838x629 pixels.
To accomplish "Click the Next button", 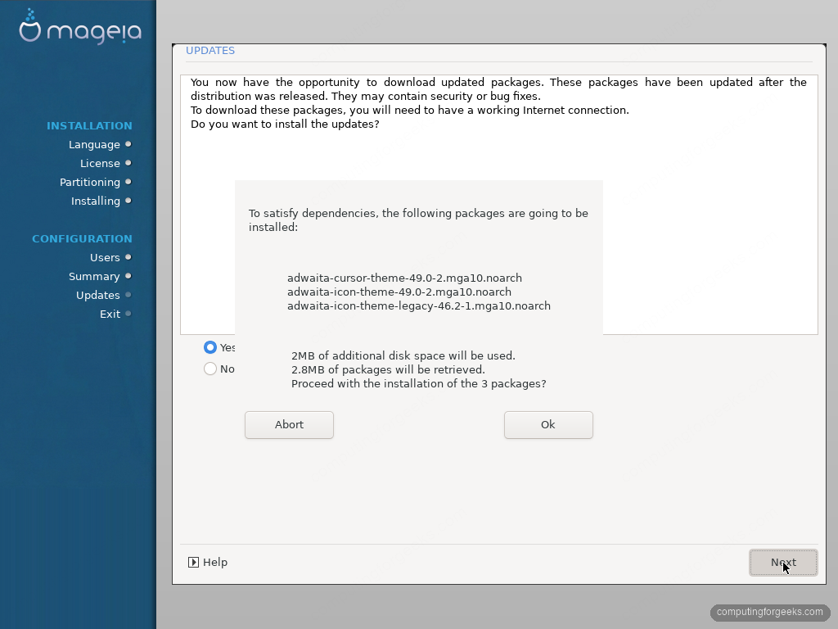I will (783, 563).
